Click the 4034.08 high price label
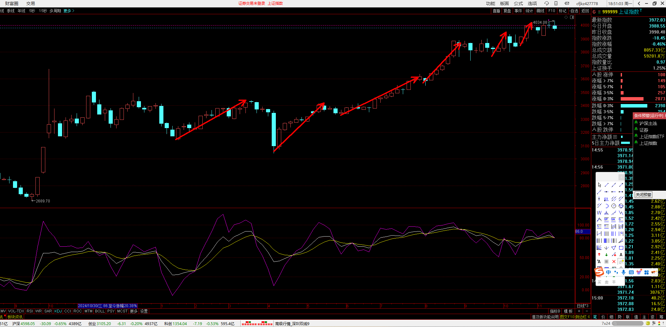Screen dimensions: 666x327 tap(540, 22)
